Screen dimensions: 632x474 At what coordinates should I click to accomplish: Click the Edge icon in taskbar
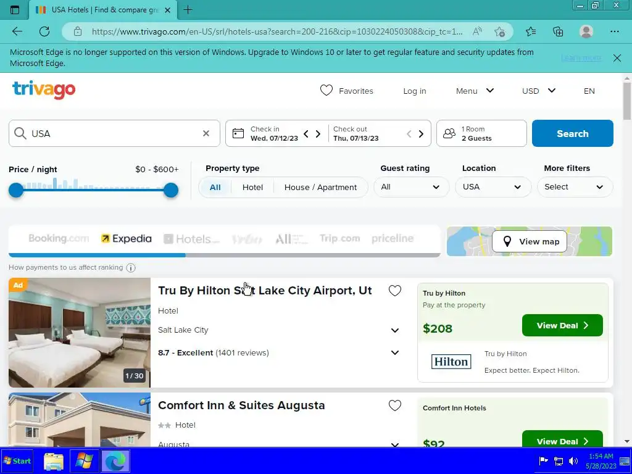pyautogui.click(x=115, y=462)
